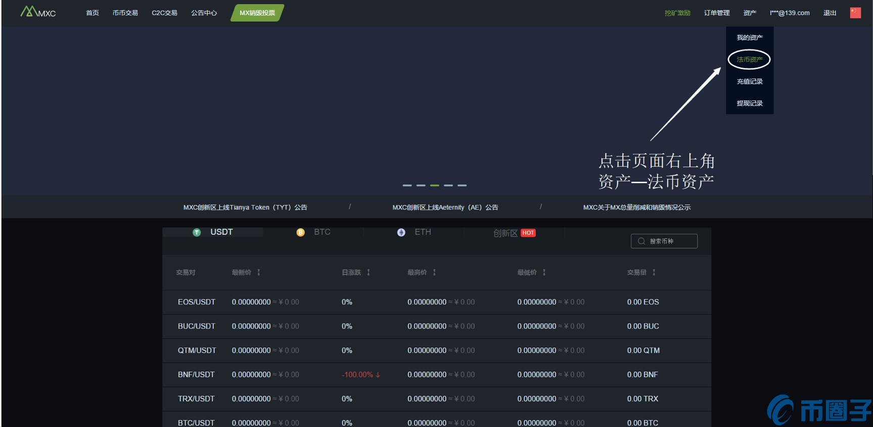873x427 pixels.
Task: Open the MXC Tianya Token announcement link
Action: pos(245,207)
